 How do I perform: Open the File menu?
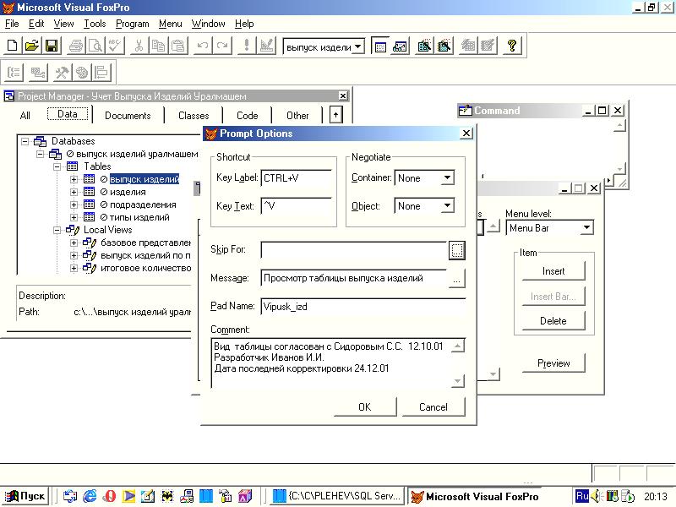click(12, 24)
